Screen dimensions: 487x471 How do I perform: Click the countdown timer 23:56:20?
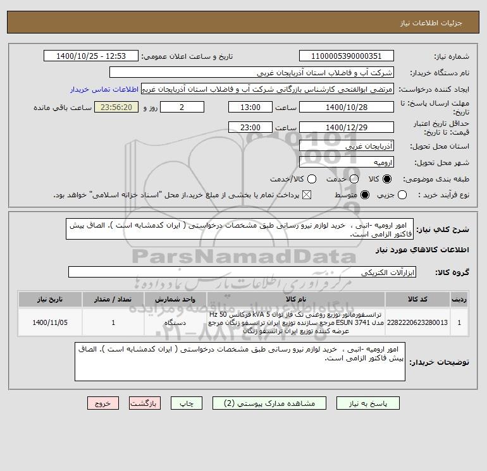(116, 107)
